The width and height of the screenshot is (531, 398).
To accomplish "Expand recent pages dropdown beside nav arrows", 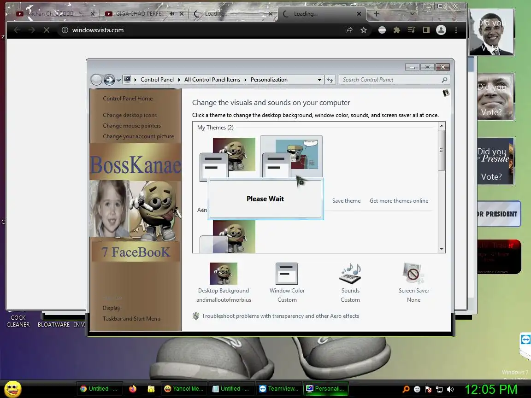I will 118,80.
